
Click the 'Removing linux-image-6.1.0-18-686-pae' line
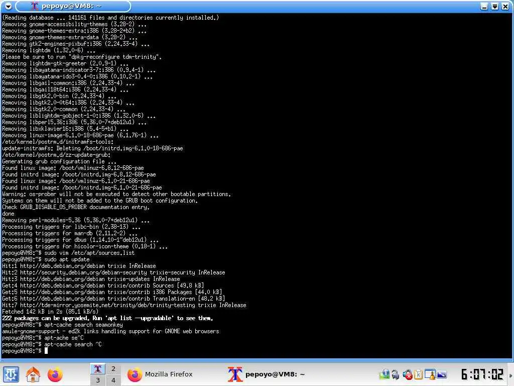pyautogui.click(x=80, y=135)
